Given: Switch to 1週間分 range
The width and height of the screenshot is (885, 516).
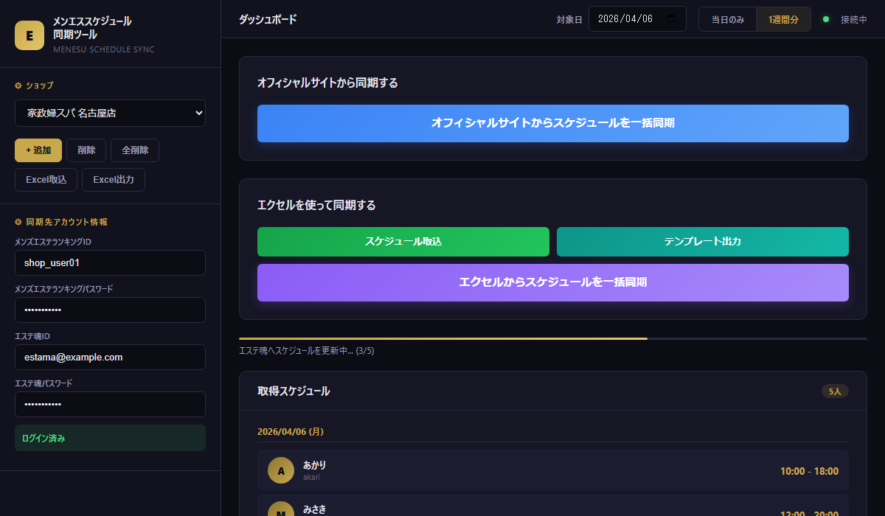Looking at the screenshot, I should click(x=783, y=19).
